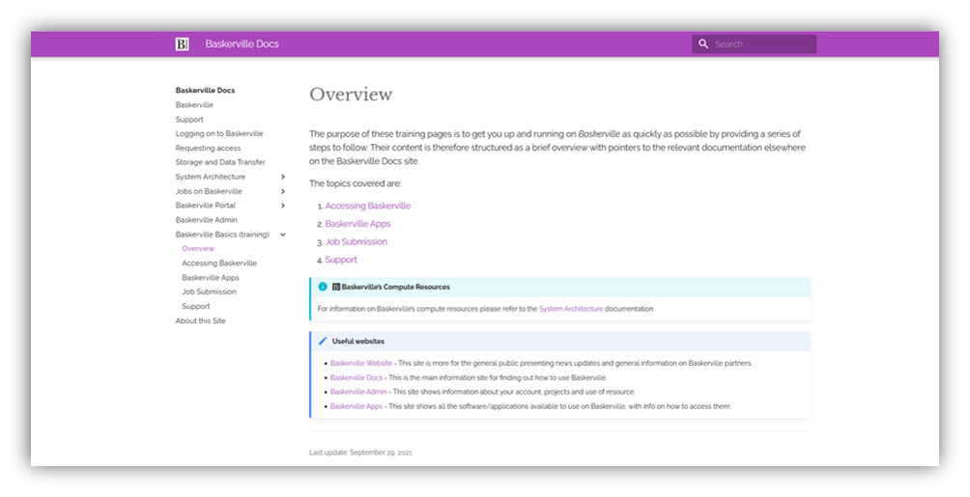Screen dimensions: 970x497
Task: Expand the Jobs on Baskerville section
Action: (282, 191)
